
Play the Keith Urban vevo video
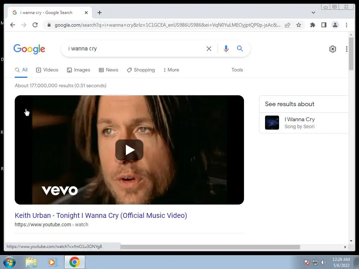pyautogui.click(x=129, y=150)
